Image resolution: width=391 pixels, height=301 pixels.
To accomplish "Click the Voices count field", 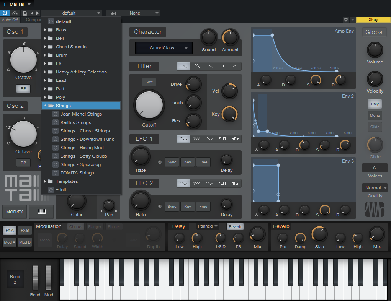I will tap(374, 168).
